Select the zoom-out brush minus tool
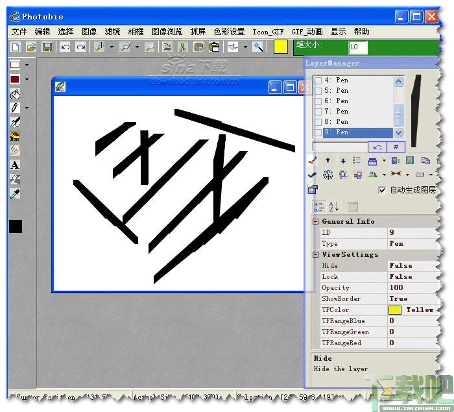Image resolution: width=454 pixels, height=412 pixels. pyautogui.click(x=125, y=47)
